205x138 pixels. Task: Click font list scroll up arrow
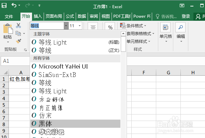click(x=123, y=33)
